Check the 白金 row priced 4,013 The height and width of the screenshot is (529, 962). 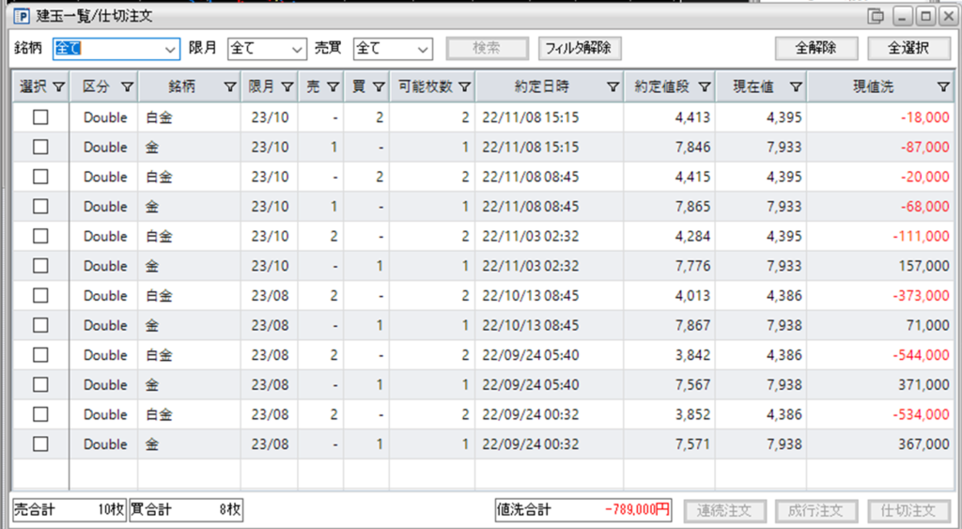[x=40, y=295]
